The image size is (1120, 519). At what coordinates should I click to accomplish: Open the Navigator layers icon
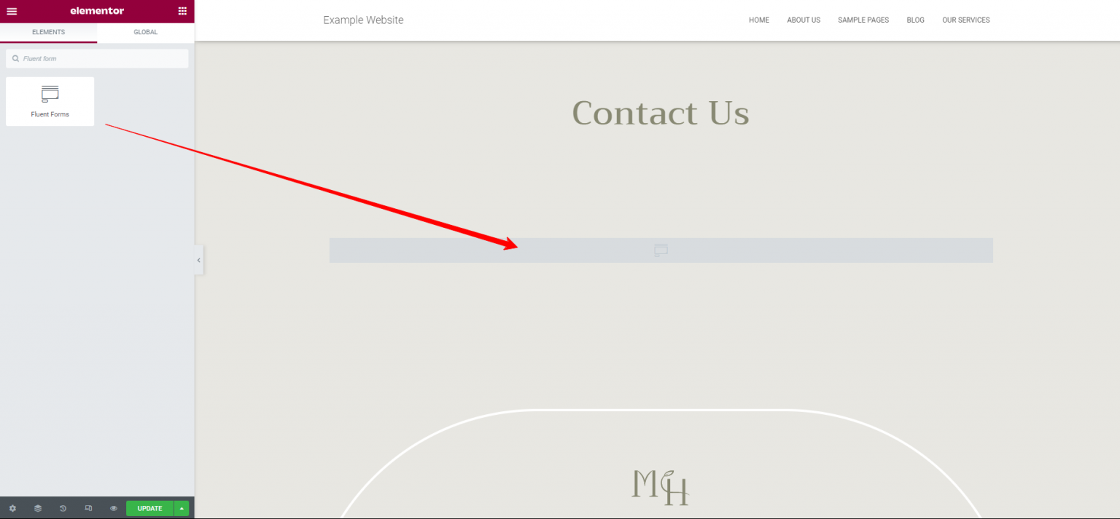38,508
